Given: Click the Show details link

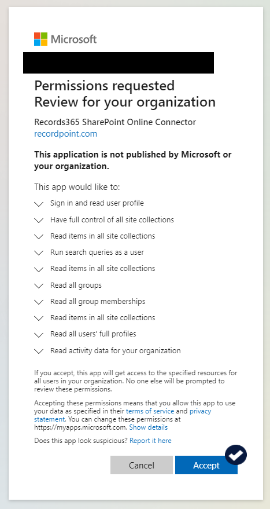Looking at the screenshot, I should click(149, 427).
